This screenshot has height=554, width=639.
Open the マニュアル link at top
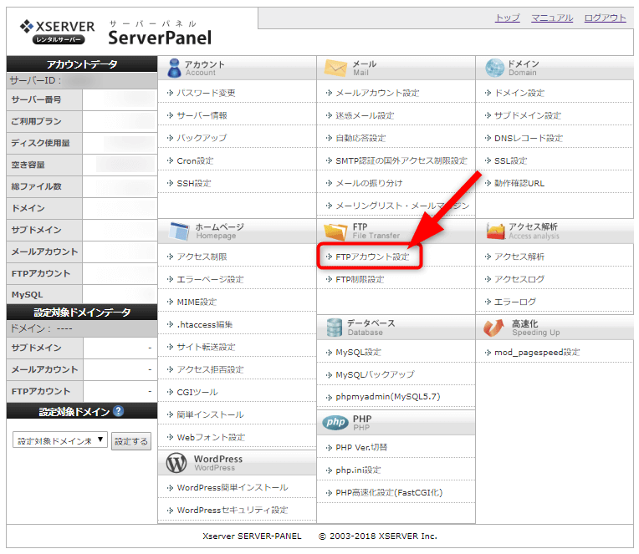pyautogui.click(x=552, y=18)
